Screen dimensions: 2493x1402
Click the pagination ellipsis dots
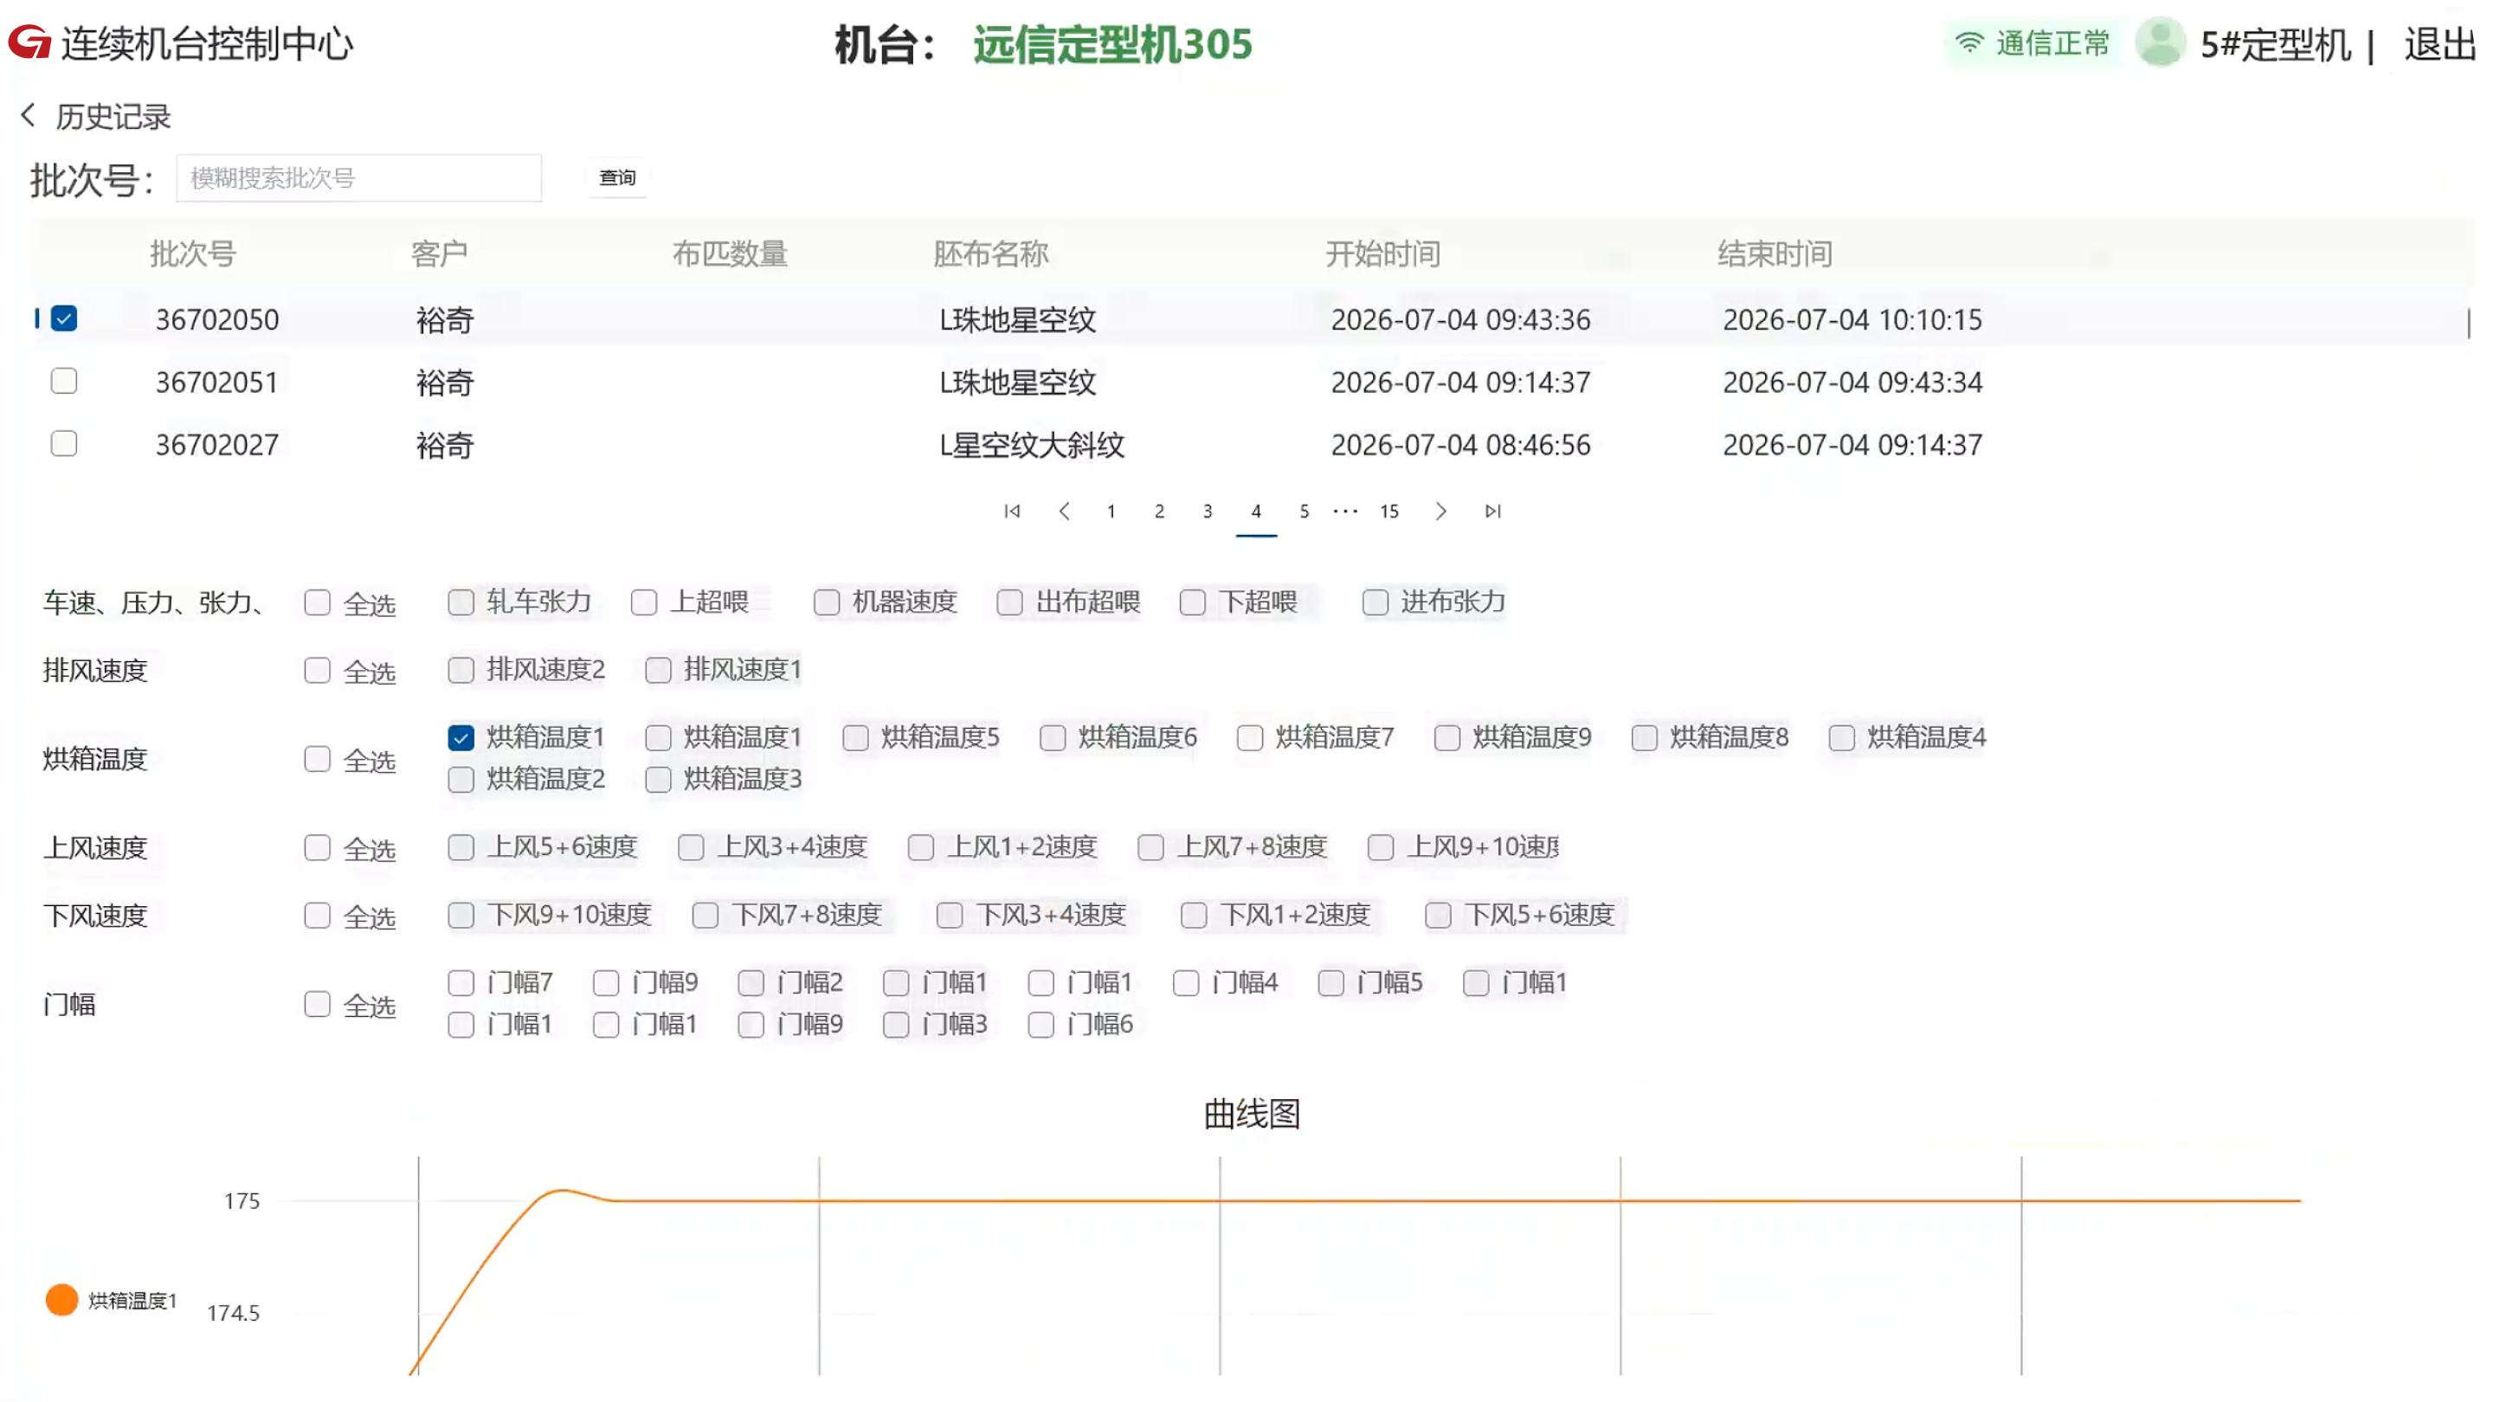[1346, 511]
